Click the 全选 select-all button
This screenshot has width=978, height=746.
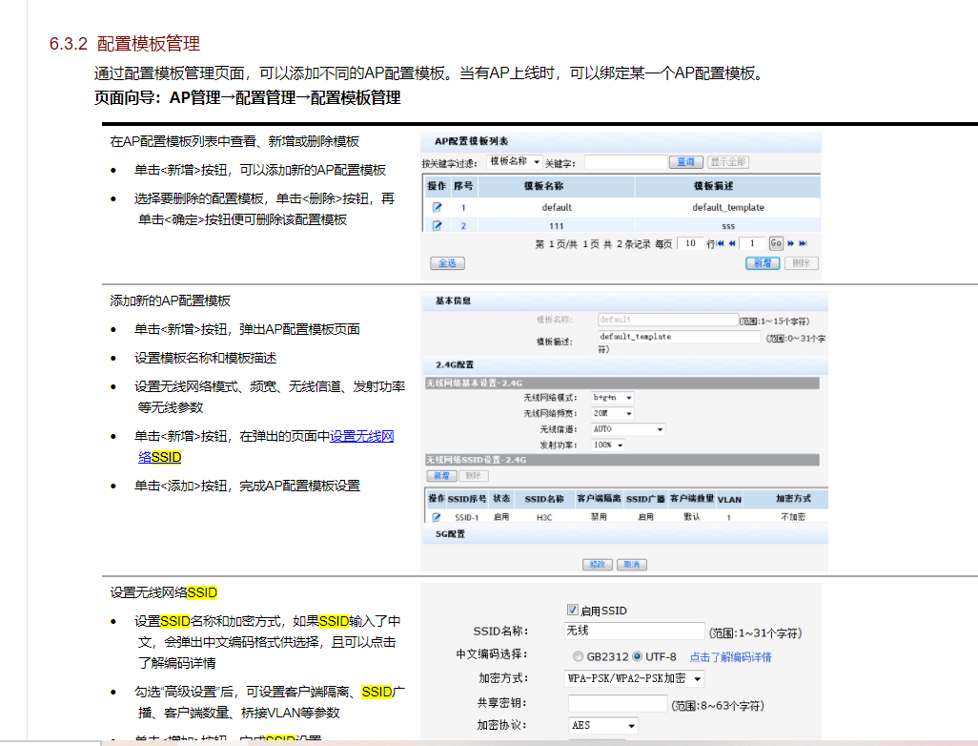(x=447, y=263)
